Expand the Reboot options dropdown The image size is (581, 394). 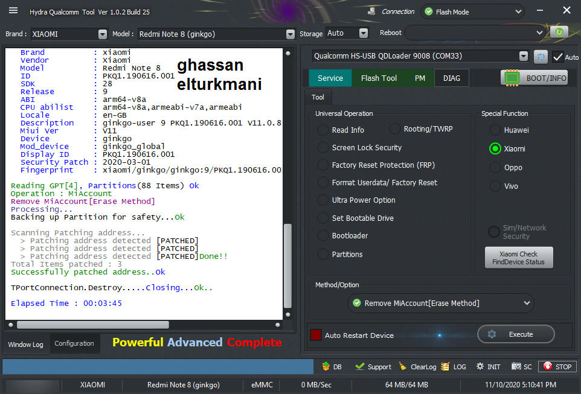pos(539,33)
